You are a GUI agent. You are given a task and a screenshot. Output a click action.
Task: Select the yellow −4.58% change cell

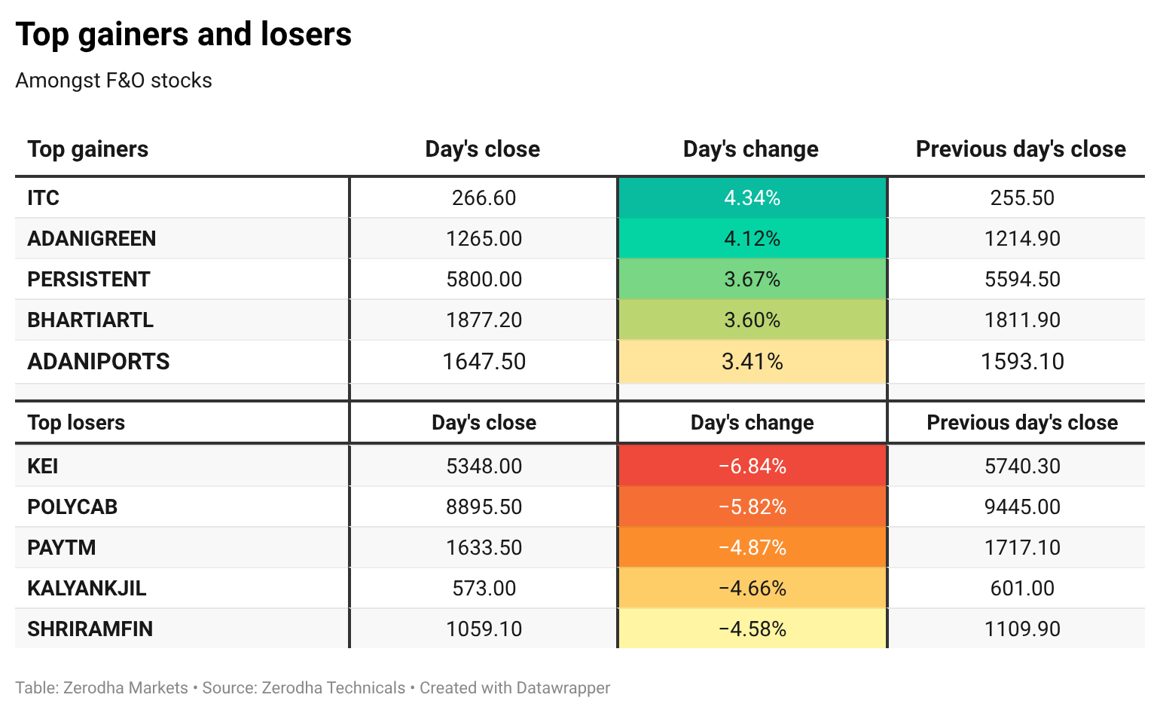pos(752,629)
